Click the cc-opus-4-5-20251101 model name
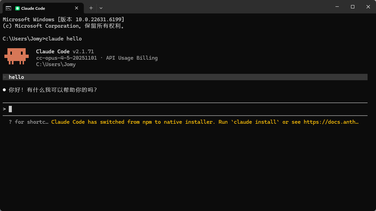 [x=66, y=58]
